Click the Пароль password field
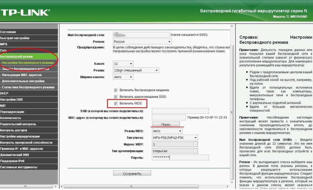This screenshot has width=313, height=190. tap(180, 158)
